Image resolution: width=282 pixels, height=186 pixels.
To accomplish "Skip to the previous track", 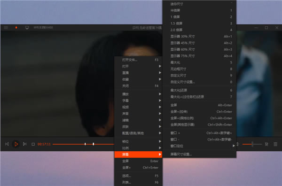I will (7, 144).
